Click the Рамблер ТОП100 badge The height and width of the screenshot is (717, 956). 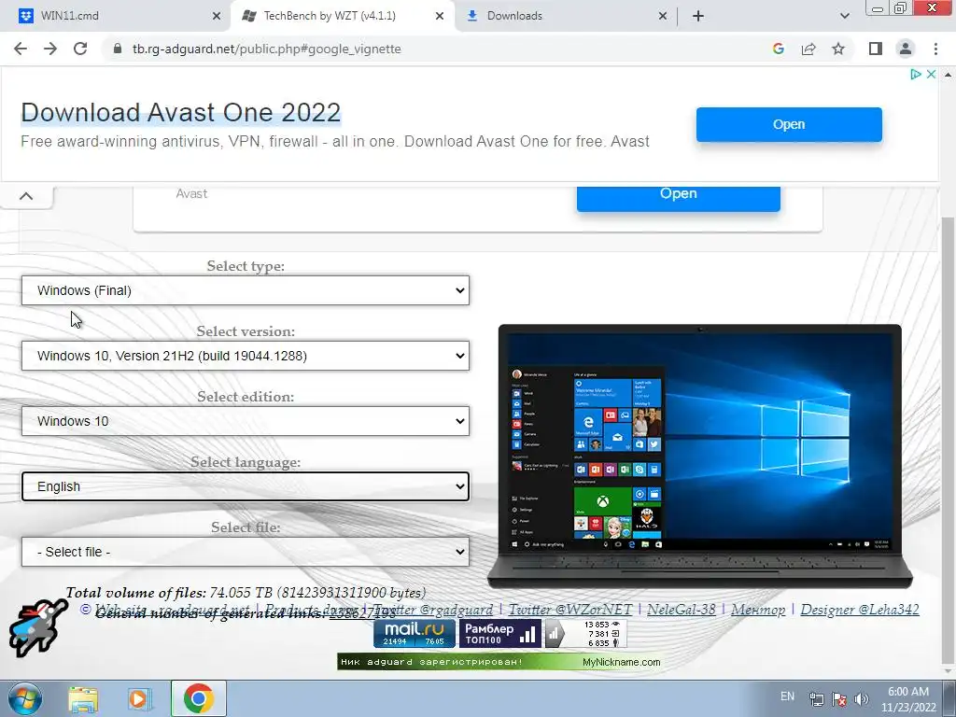(x=499, y=634)
